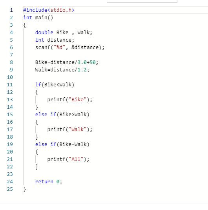Click the #include<stdio.h> directive

49,10
